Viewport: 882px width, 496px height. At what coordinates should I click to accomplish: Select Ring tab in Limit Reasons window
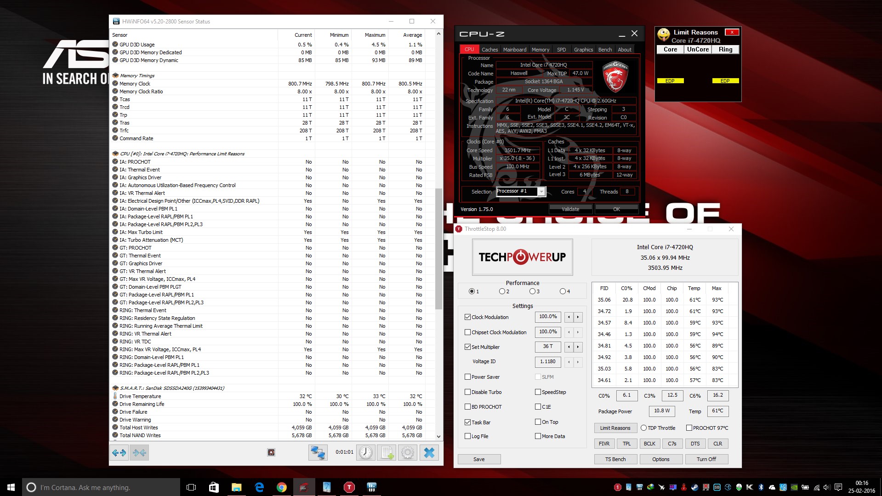[x=725, y=50]
